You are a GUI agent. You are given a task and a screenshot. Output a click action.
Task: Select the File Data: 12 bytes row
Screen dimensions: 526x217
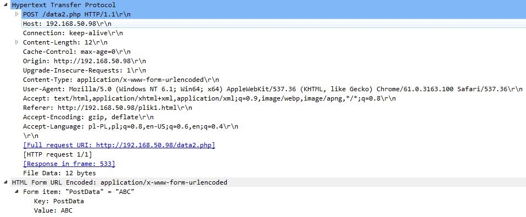pyautogui.click(x=59, y=173)
